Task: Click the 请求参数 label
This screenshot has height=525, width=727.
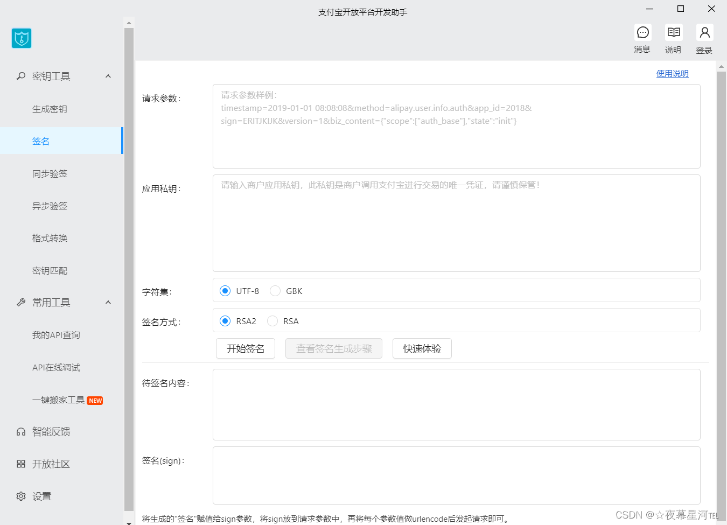Action: click(162, 99)
